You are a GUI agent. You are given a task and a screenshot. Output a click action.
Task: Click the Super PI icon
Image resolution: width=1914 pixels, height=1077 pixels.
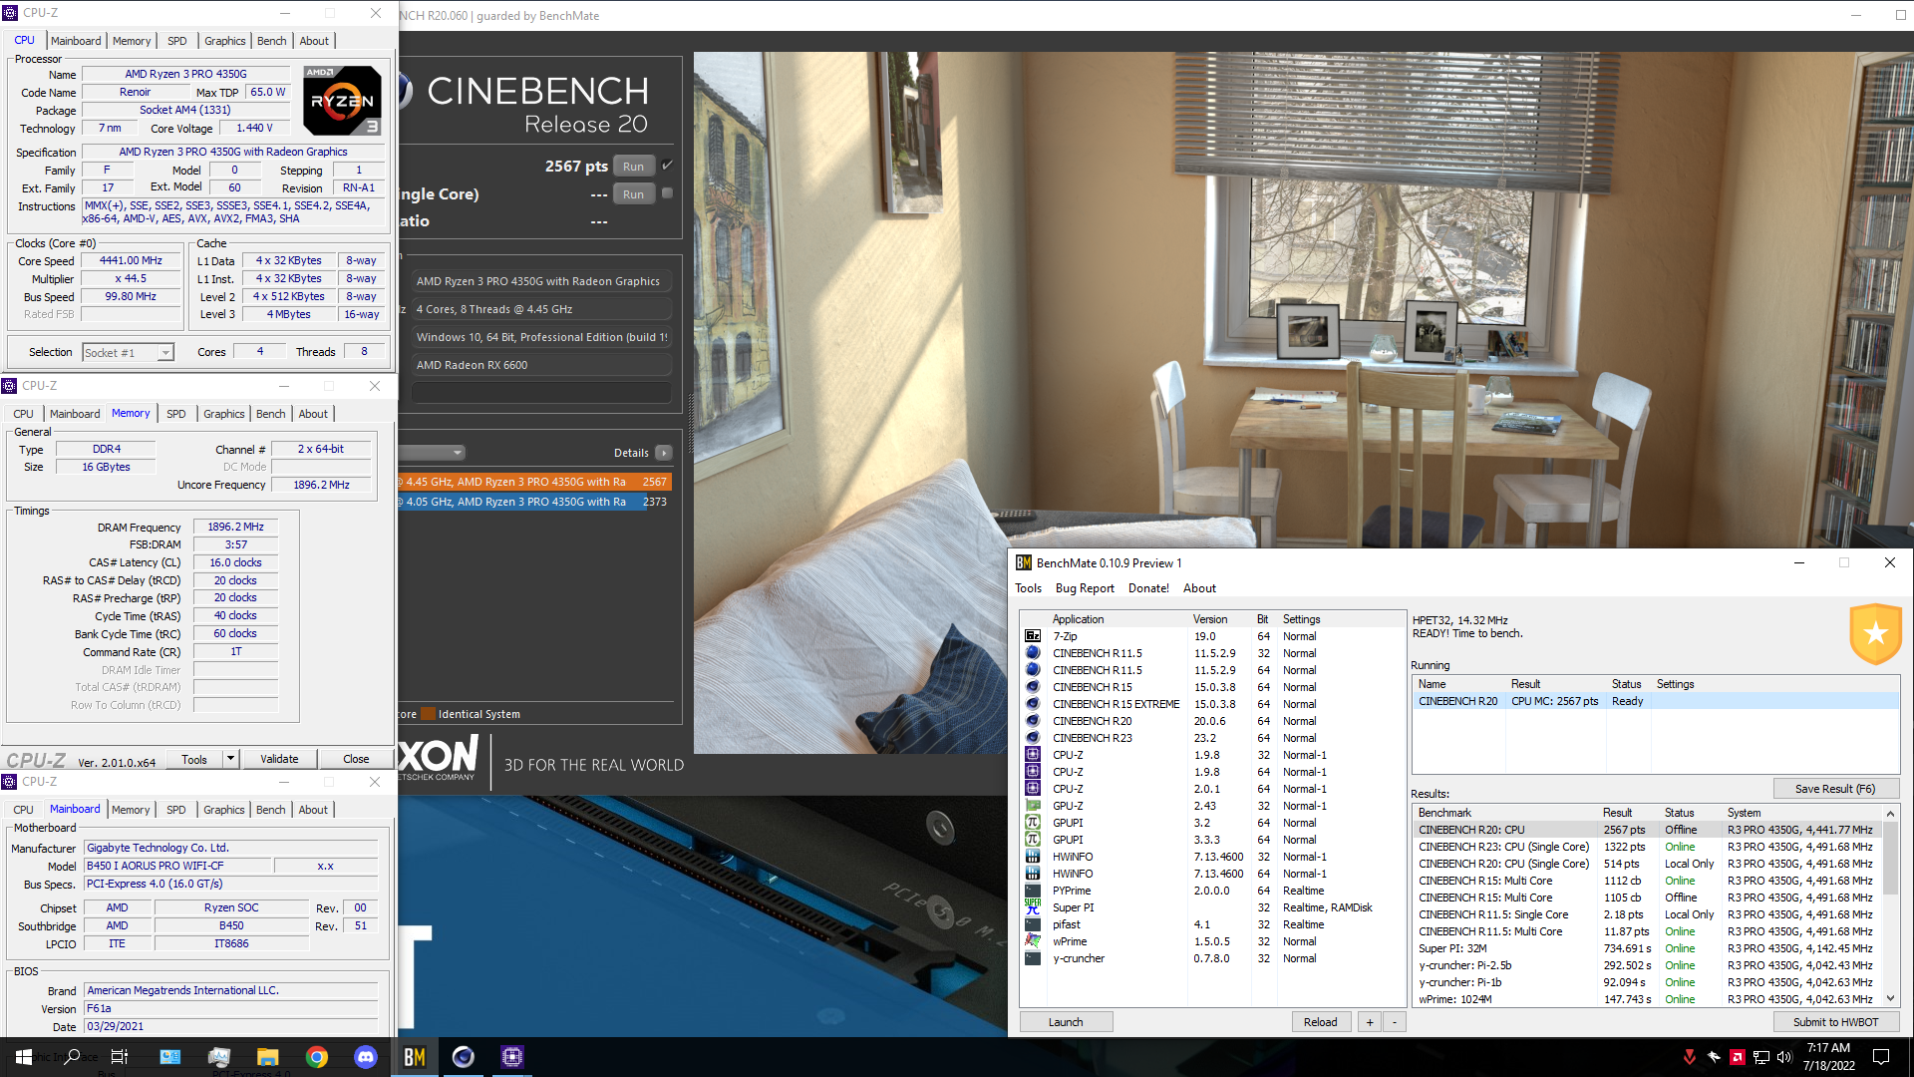coord(1033,907)
